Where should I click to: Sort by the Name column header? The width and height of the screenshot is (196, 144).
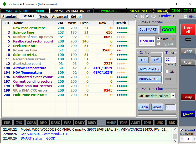tap(33, 23)
